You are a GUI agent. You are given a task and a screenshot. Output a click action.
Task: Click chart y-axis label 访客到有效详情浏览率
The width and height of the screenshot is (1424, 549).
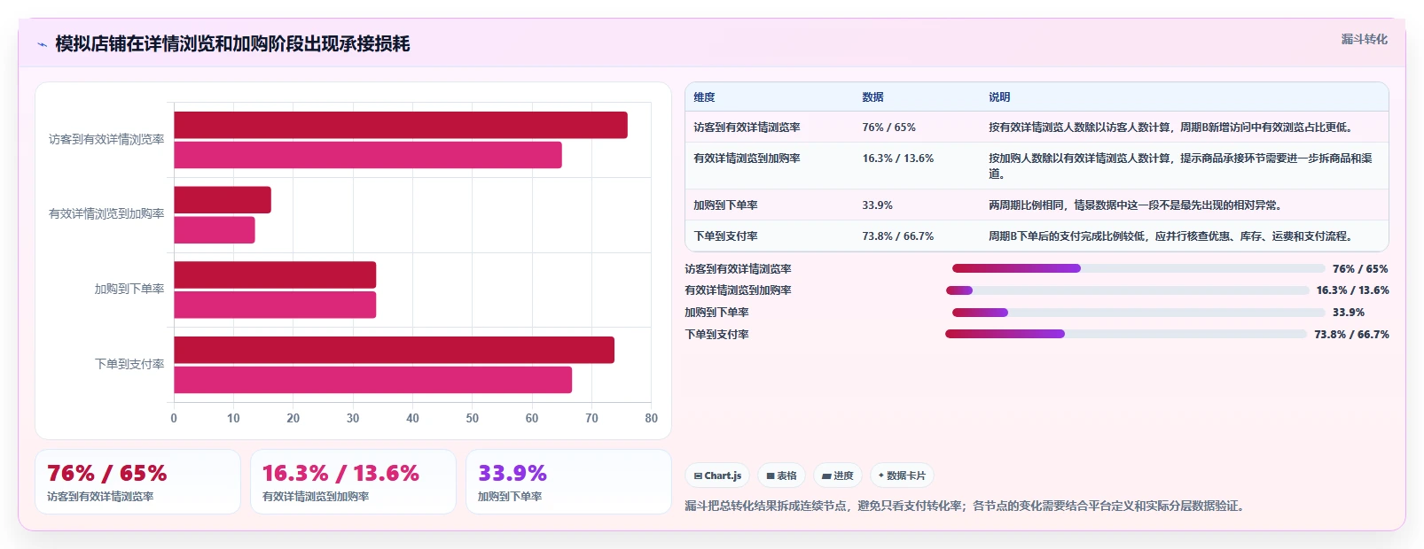106,139
